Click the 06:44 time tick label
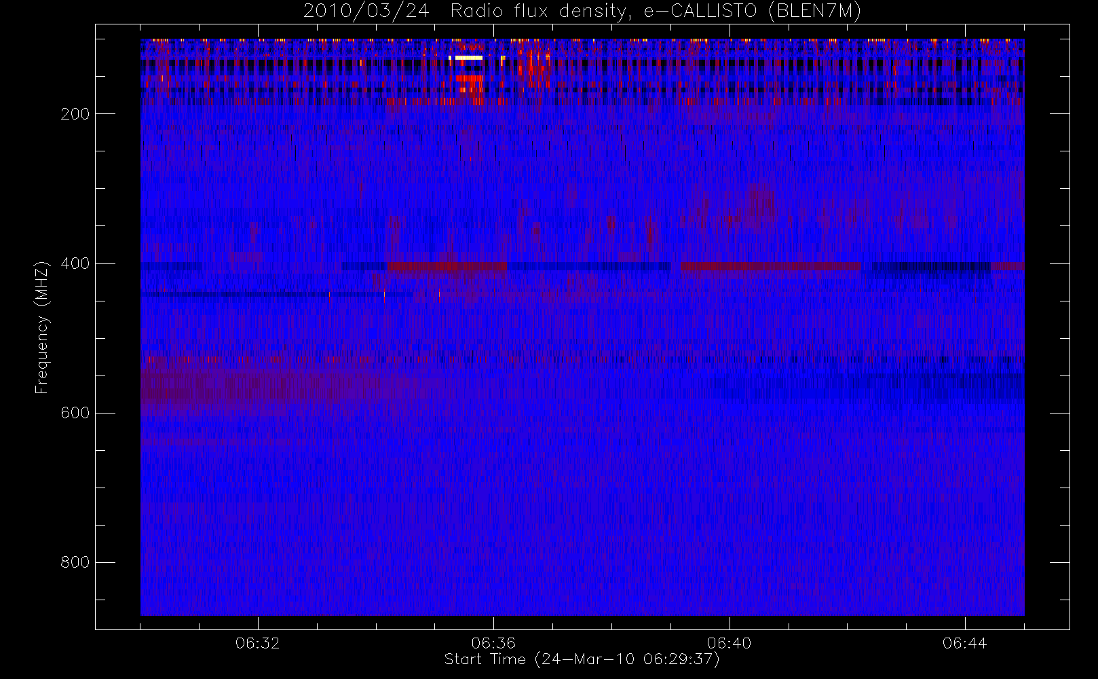The height and width of the screenshot is (679, 1098). [964, 643]
